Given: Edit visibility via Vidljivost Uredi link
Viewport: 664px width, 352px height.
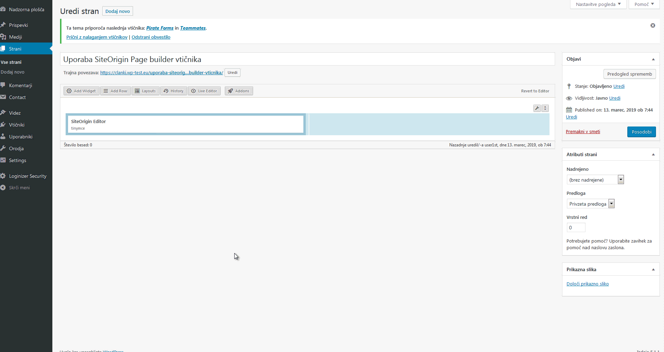Looking at the screenshot, I should (x=615, y=98).
